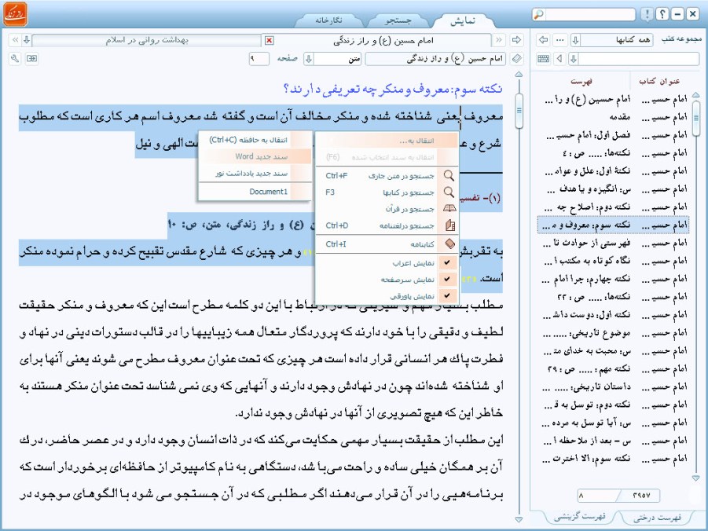Select list row نکته چهارم: چرا امام
This screenshot has height=531, width=708.
613,279
